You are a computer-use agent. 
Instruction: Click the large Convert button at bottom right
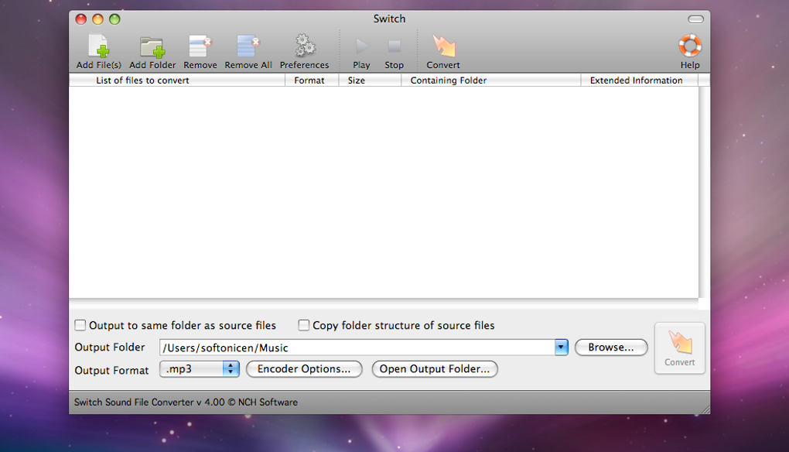680,348
